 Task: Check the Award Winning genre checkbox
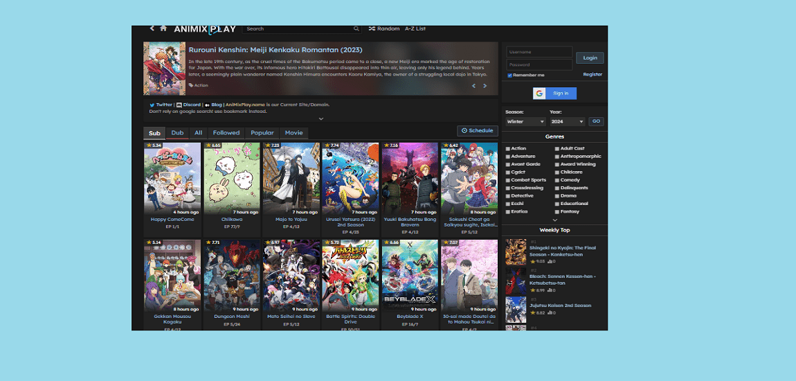point(557,165)
